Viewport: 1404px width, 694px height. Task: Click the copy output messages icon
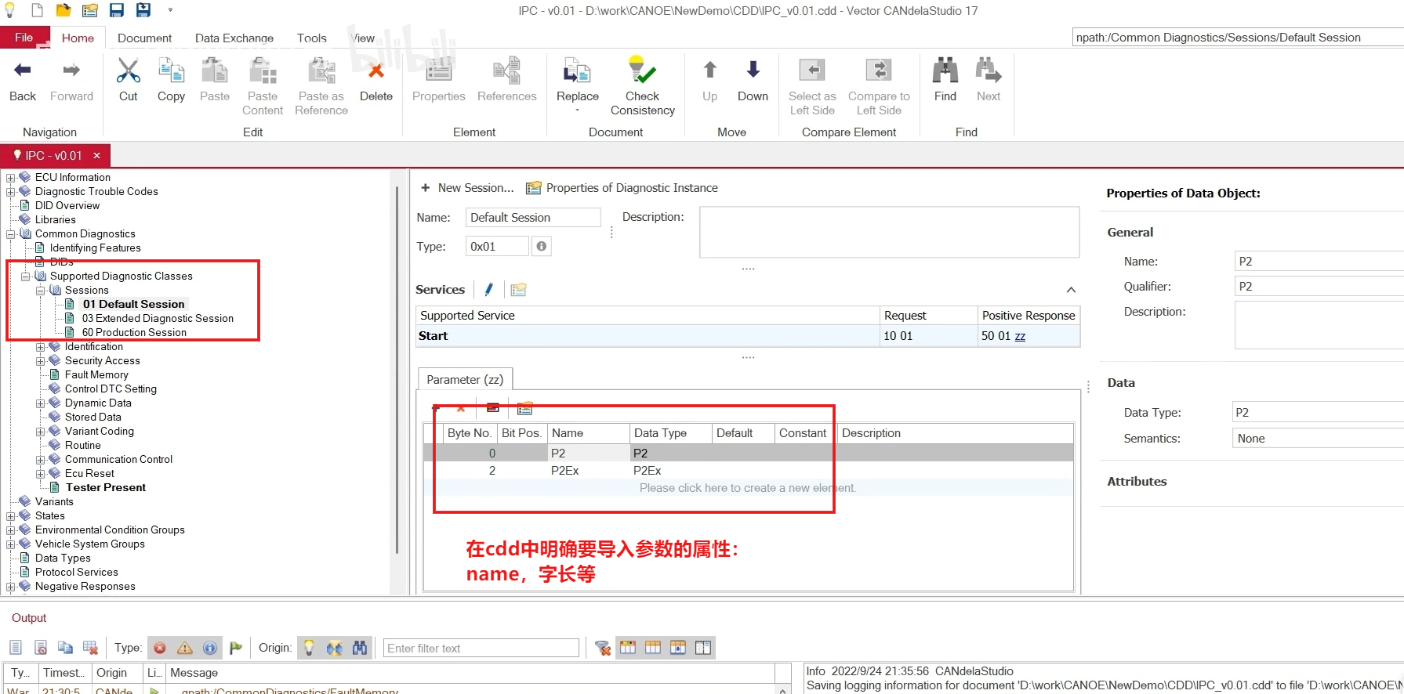tap(65, 648)
